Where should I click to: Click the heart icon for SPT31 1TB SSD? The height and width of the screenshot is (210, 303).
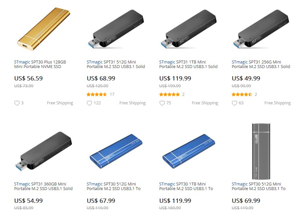tap(162, 103)
